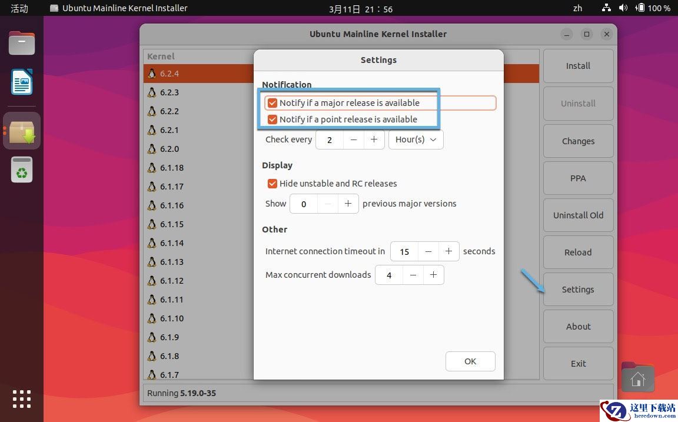Increase previous major versions count
Image resolution: width=678 pixels, height=422 pixels.
click(x=348, y=204)
